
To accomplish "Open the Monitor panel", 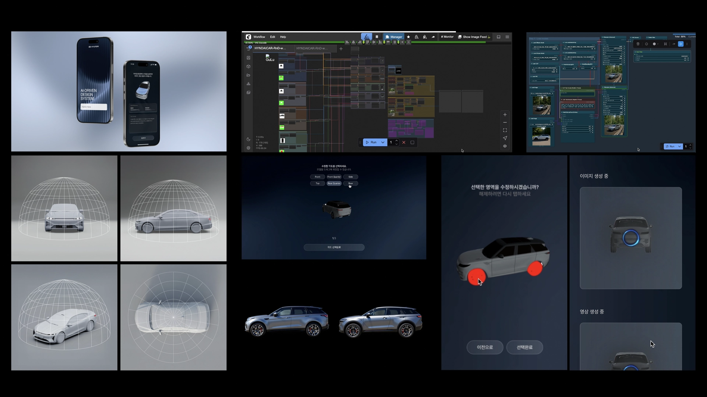I will point(447,37).
